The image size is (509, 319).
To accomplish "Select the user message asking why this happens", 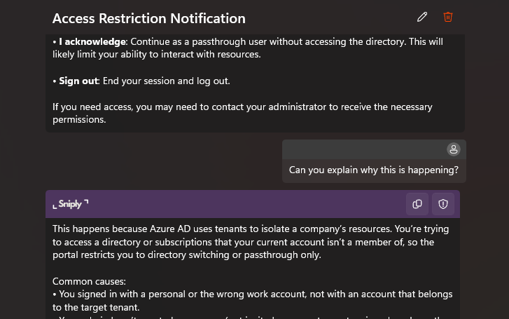I will pos(374,170).
